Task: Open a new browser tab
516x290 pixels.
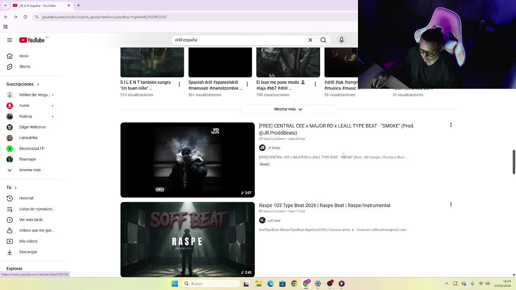Action: pyautogui.click(x=78, y=6)
